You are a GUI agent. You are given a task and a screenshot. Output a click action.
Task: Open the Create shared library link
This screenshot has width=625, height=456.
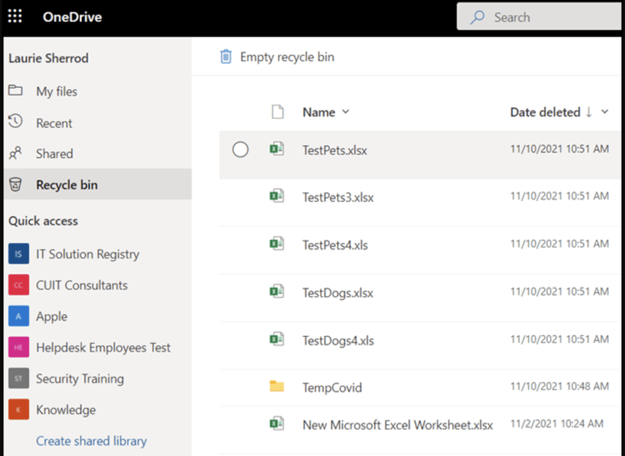(91, 441)
